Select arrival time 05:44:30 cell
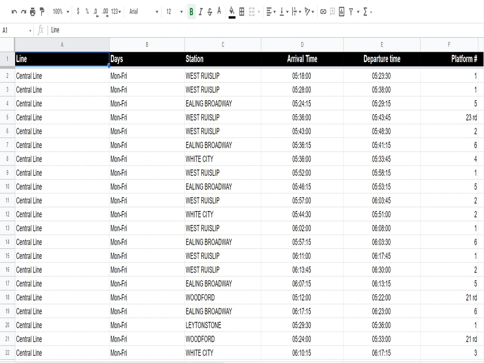The height and width of the screenshot is (363, 484). click(x=302, y=214)
